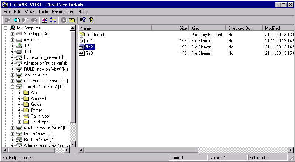Image resolution: width=295 pixels, height=162 pixels.
Task: Click the Alex folder icon
Action: [x=26, y=93]
